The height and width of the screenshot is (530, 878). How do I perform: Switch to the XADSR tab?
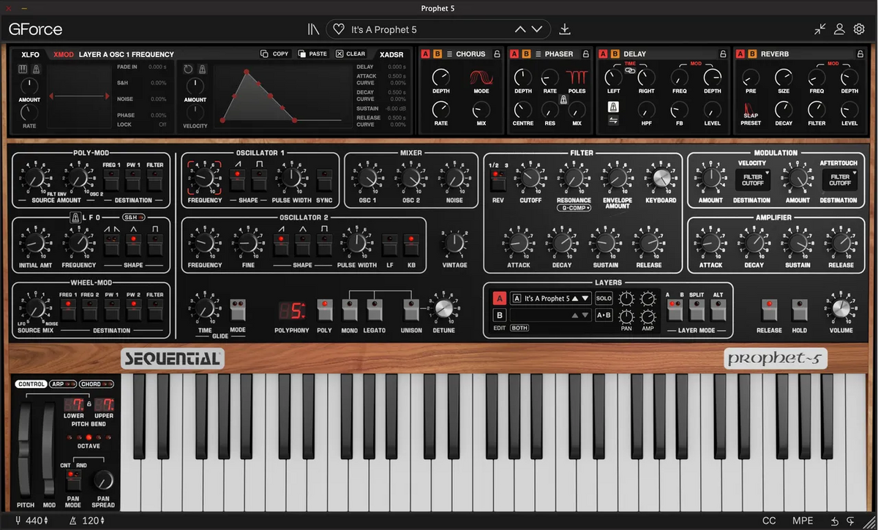(x=391, y=54)
